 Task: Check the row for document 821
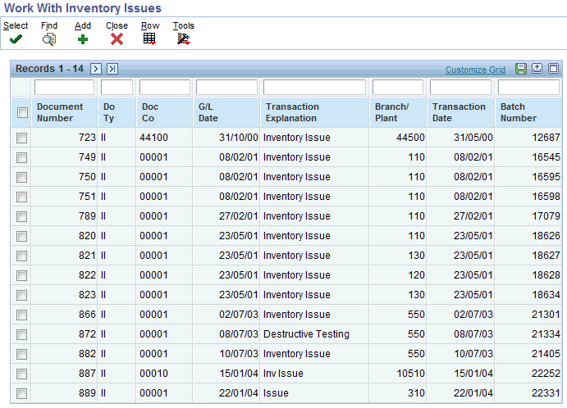coord(21,256)
